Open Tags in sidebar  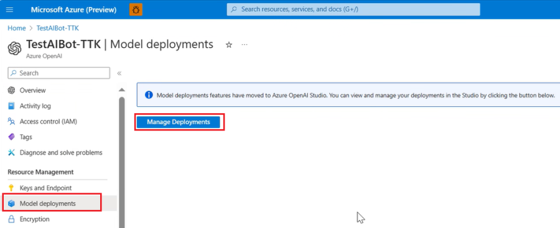[x=26, y=137]
